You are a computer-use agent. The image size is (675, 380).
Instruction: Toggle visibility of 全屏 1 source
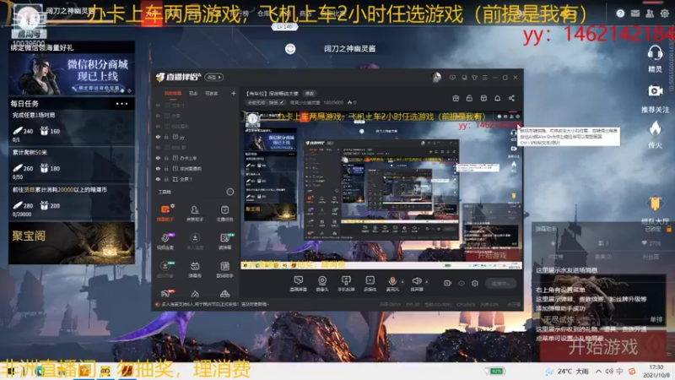158,179
